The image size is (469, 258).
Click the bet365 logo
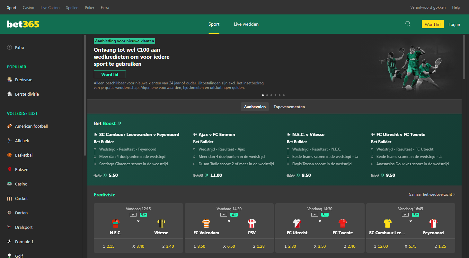[23, 24]
